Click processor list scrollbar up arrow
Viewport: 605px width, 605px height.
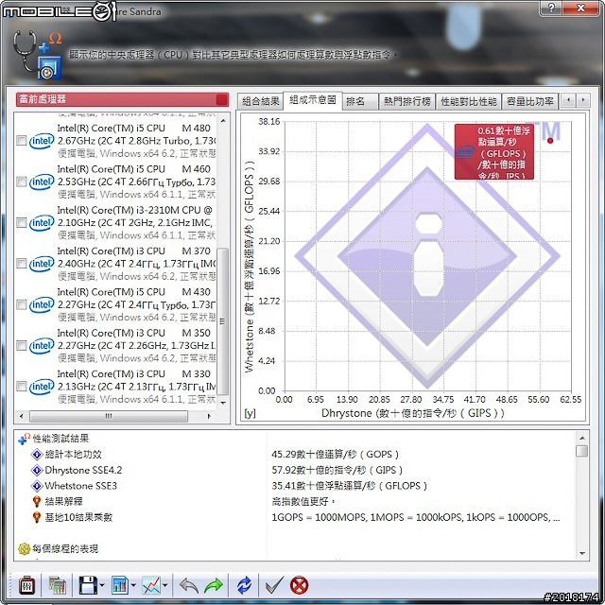223,121
